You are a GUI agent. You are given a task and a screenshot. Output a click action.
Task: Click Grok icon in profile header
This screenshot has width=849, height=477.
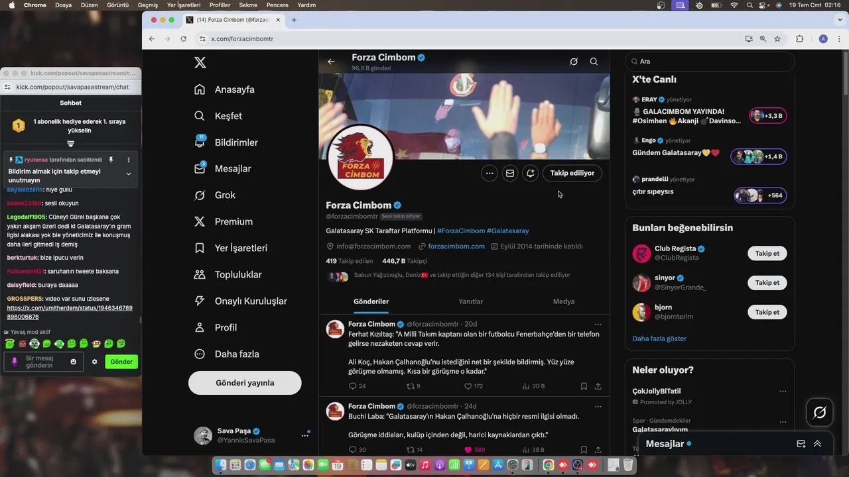pos(574,62)
